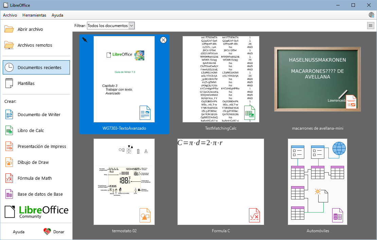This screenshot has width=377, height=240.
Task: Click Dibujo de Draw label
Action: pyautogui.click(x=33, y=162)
